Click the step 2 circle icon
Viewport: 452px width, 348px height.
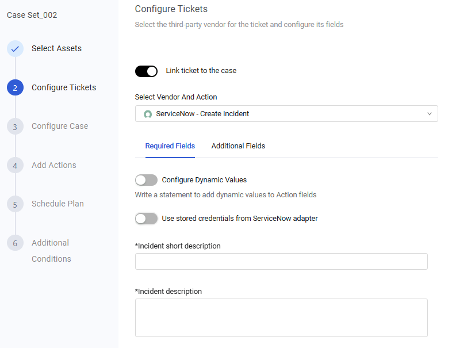(15, 87)
